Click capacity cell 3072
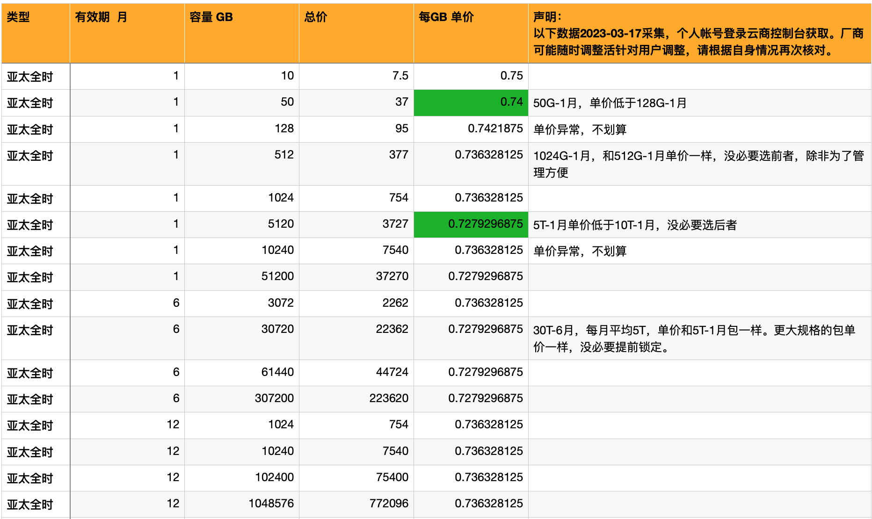Viewport: 872px width, 519px height. 242,303
